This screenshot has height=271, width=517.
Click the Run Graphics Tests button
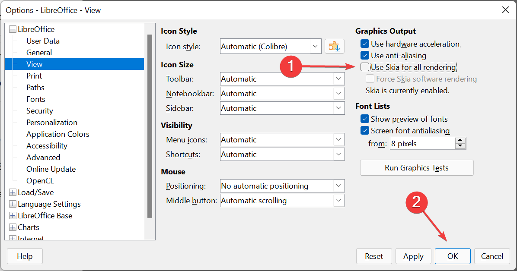416,167
